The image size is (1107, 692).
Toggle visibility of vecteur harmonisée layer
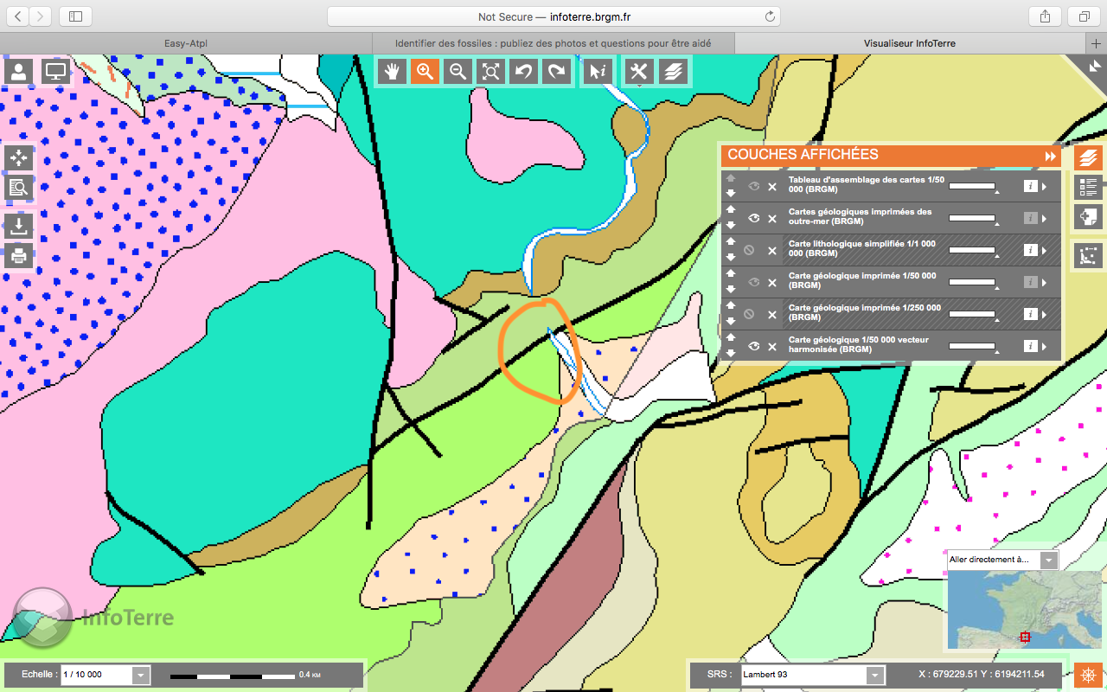pyautogui.click(x=753, y=346)
